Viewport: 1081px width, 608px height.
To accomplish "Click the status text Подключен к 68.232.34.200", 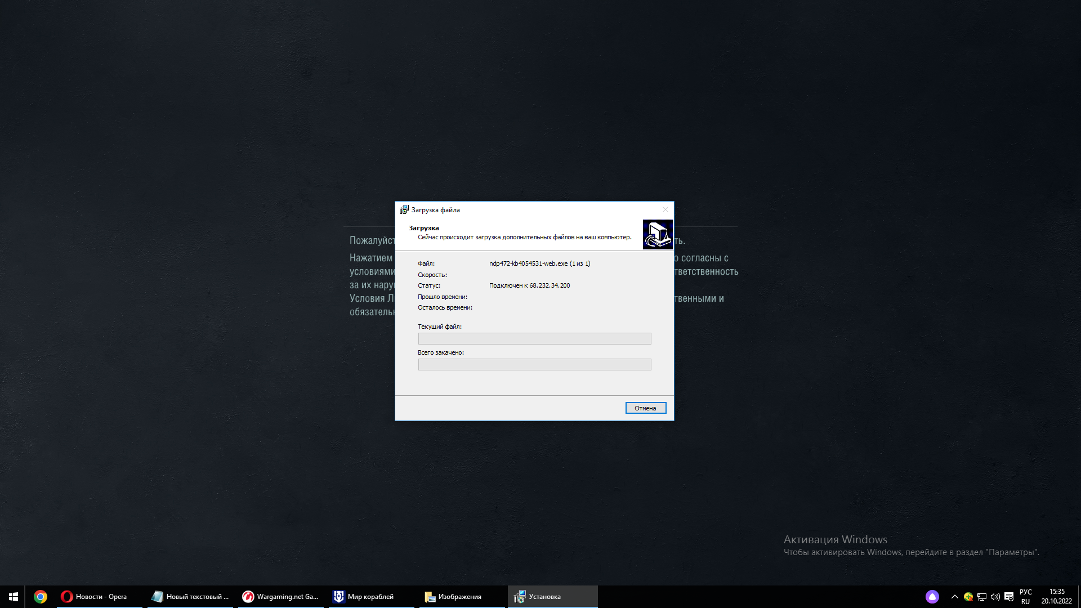I will (x=529, y=285).
